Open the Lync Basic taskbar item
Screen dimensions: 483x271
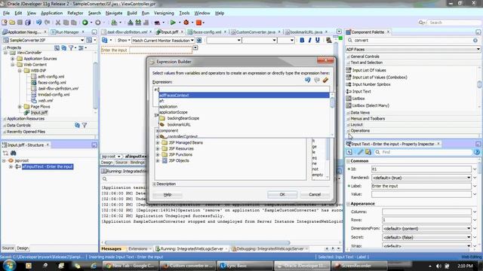pos(245,266)
